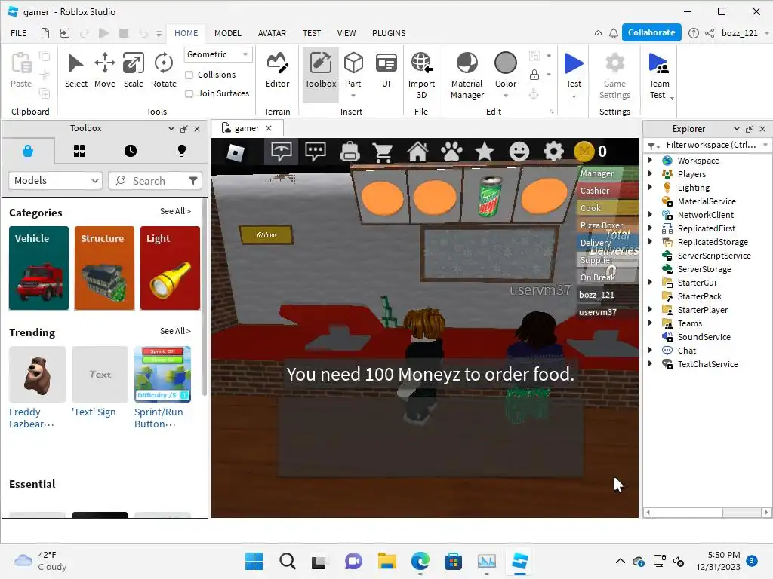
Task: Pick the Rotate tool
Action: (x=163, y=70)
